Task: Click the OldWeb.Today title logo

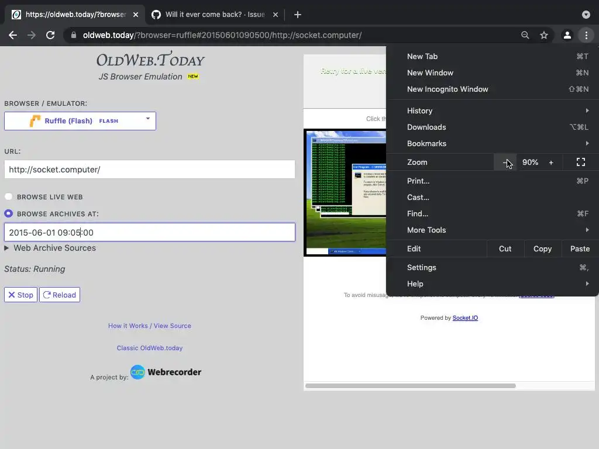Action: click(x=150, y=60)
